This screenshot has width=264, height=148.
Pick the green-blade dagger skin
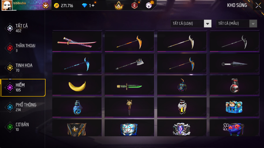point(129,86)
